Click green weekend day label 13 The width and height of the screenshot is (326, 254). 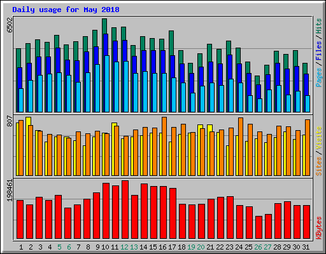pyautogui.click(x=134, y=247)
